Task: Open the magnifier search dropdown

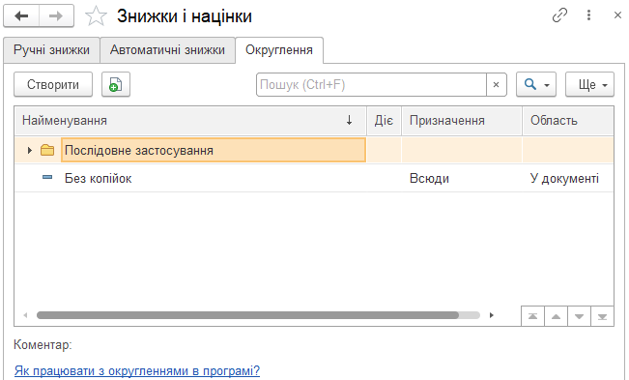Action: click(x=536, y=85)
